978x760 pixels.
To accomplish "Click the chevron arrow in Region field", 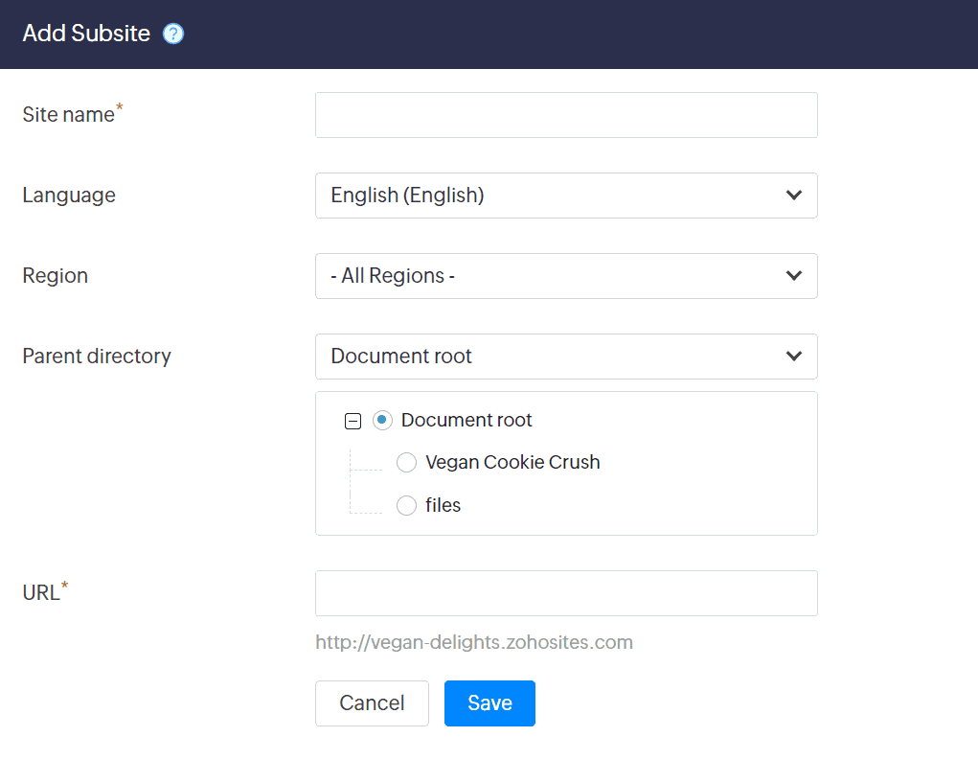I will (793, 276).
